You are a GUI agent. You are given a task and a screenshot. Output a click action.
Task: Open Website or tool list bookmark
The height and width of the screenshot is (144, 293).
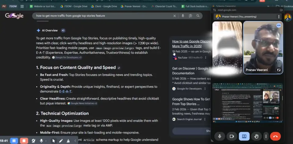point(43,6)
